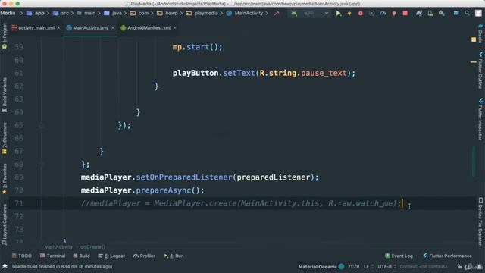Open the Terminal tool window
Viewport: 485px width, 273px height.
tap(52, 256)
